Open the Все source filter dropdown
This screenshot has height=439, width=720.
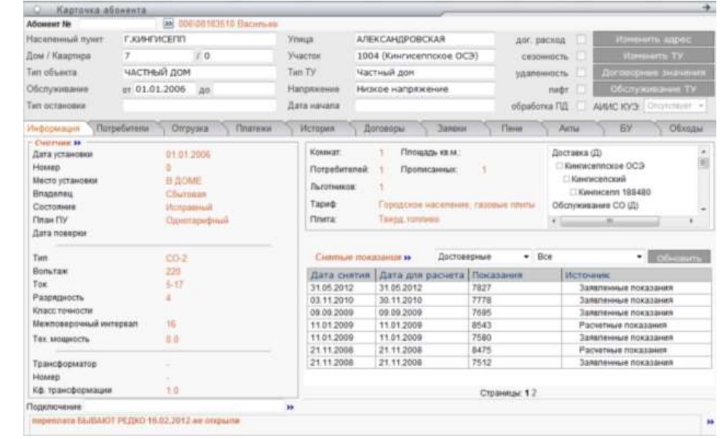point(590,257)
